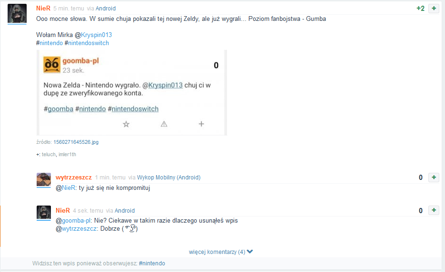Open voter teluch's profile

click(49, 154)
